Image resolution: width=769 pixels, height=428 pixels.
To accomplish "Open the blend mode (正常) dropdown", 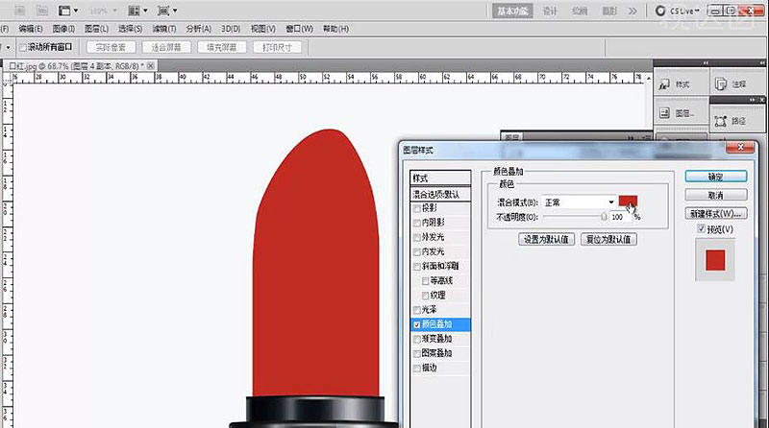I will [580, 202].
